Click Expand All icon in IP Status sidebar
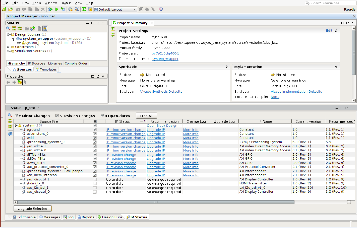Viewport: 357px width, 228px height. click(10, 127)
